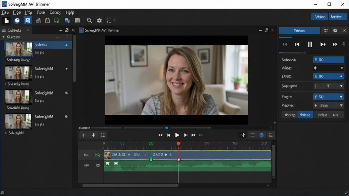This screenshot has height=196, width=349.
Task: Click the green timeline marker handle
Action: 151,160
